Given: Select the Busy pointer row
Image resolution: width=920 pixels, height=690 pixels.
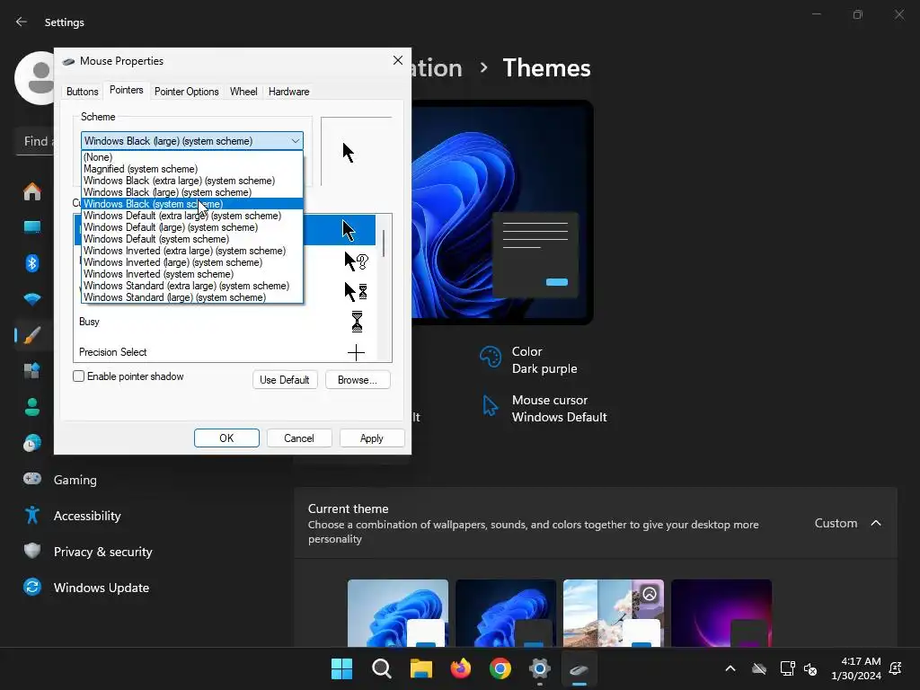Looking at the screenshot, I should (225, 322).
